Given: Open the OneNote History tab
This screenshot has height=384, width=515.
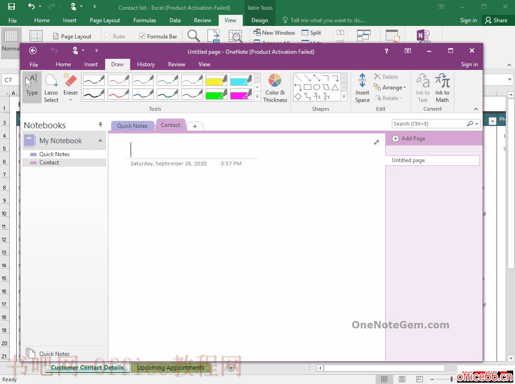Looking at the screenshot, I should 145,64.
